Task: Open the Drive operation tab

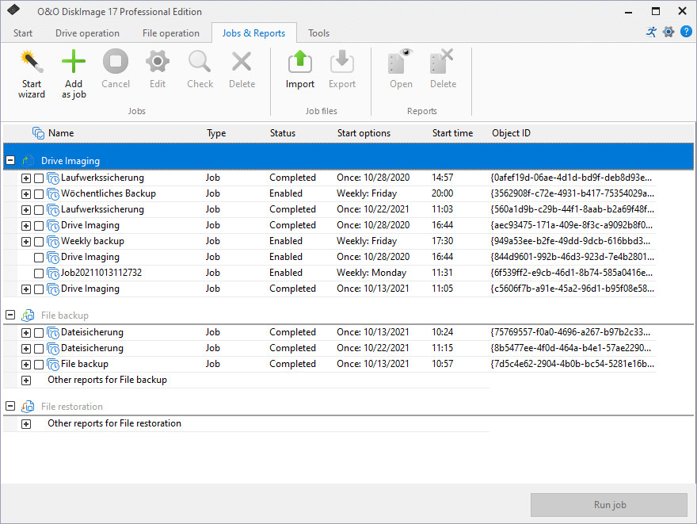Action: pos(87,33)
